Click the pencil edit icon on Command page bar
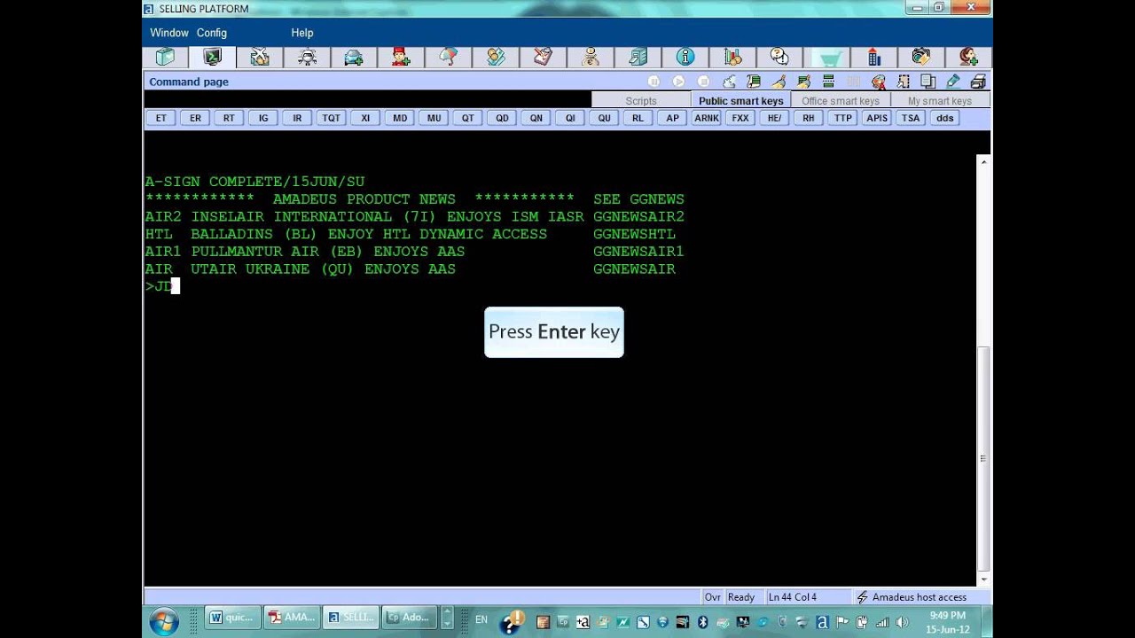1135x638 pixels. coord(953,82)
